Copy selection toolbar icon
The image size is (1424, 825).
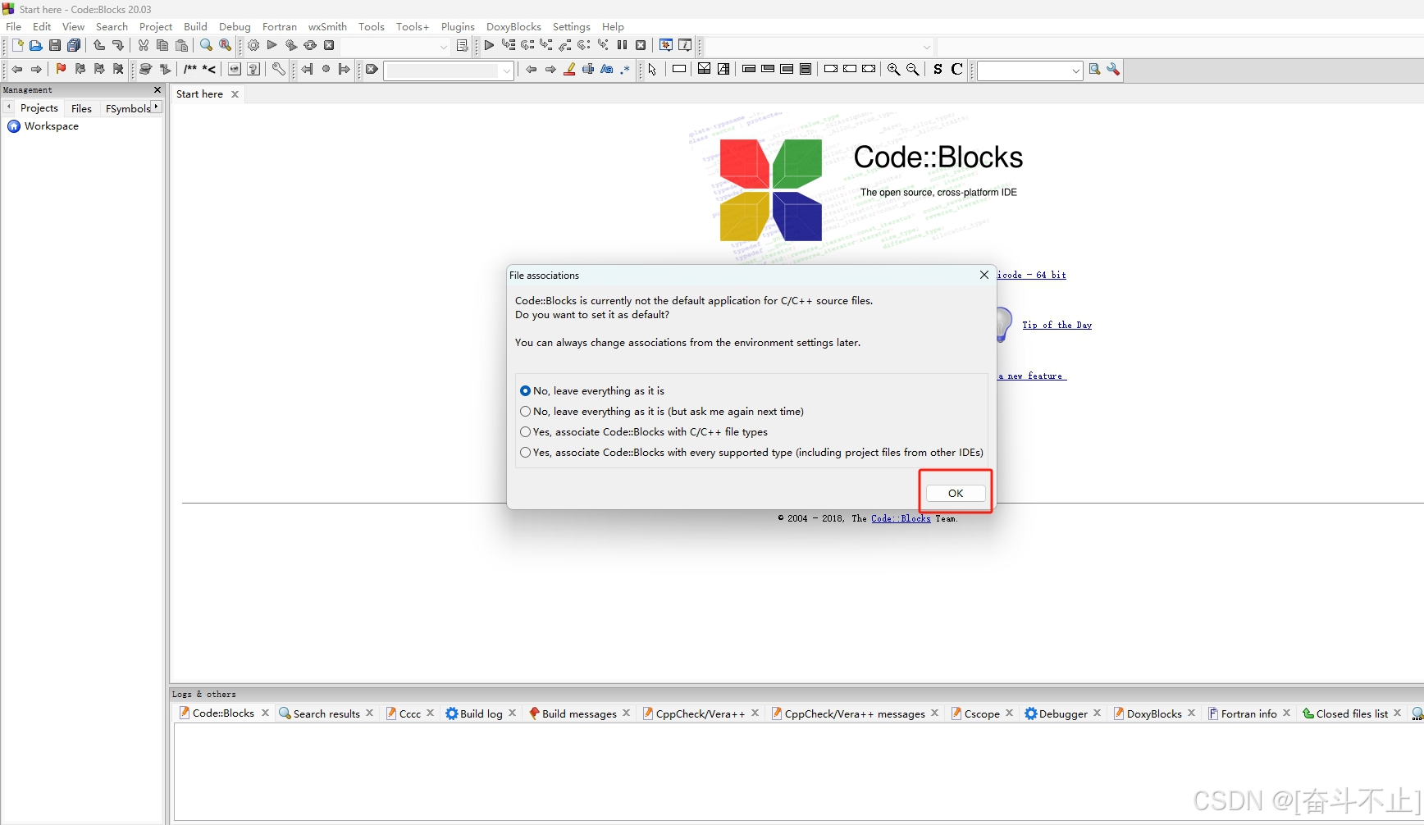click(x=162, y=46)
